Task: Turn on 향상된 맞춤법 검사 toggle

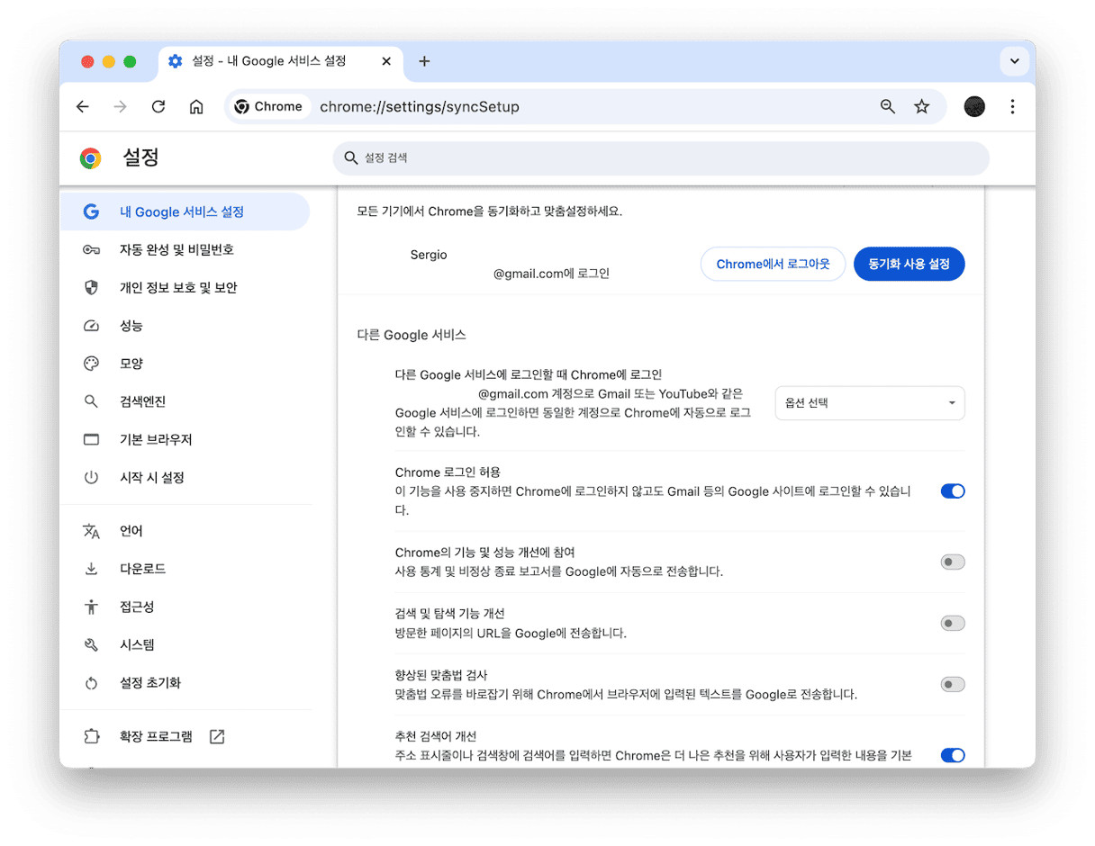Action: click(x=952, y=684)
